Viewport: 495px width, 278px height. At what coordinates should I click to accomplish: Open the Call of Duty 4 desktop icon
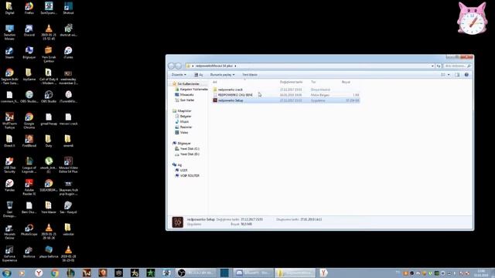[49, 76]
